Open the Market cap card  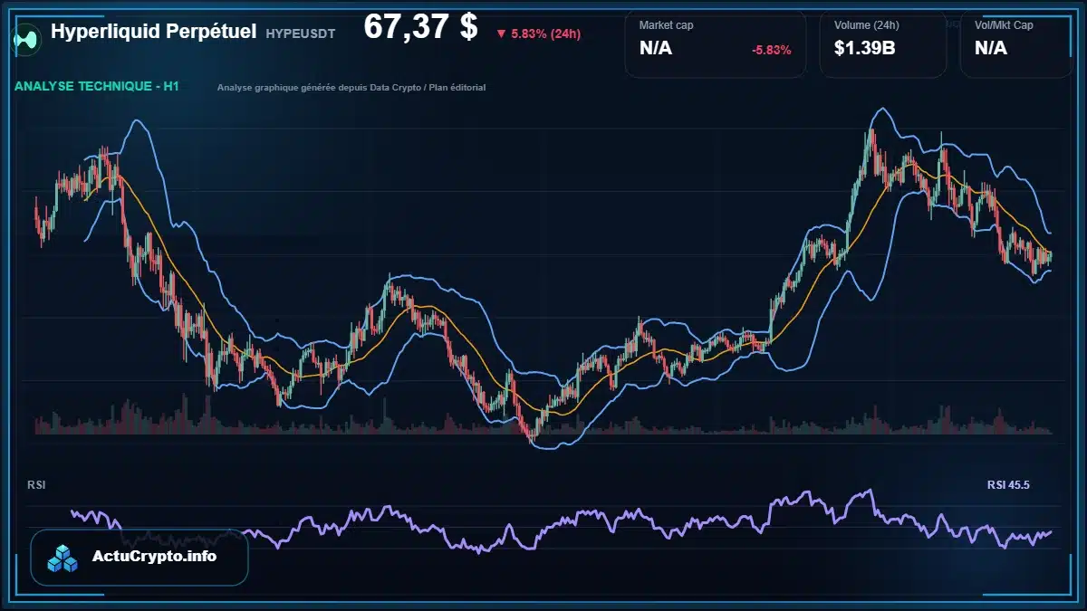716,44
